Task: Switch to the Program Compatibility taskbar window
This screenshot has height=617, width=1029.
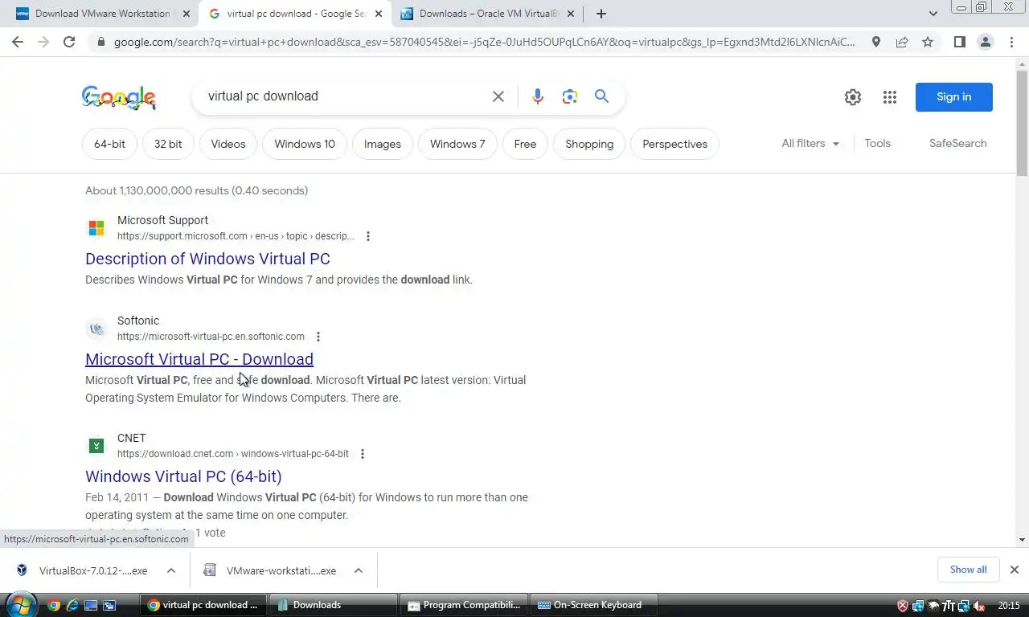Action: click(x=465, y=605)
